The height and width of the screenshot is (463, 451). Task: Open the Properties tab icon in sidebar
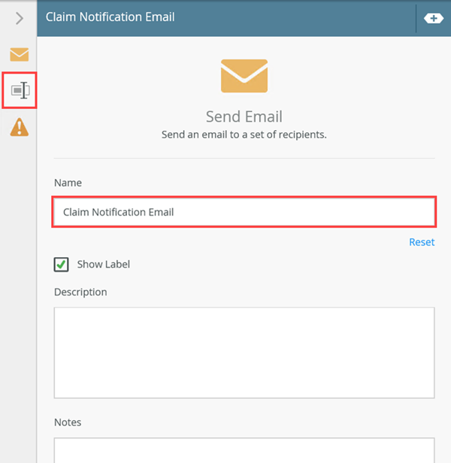pyautogui.click(x=20, y=90)
